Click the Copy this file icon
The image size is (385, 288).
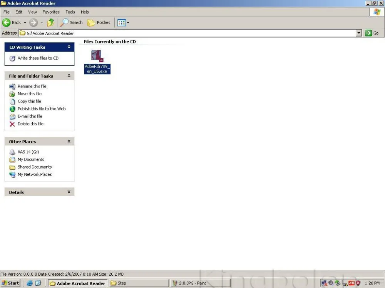tap(12, 102)
